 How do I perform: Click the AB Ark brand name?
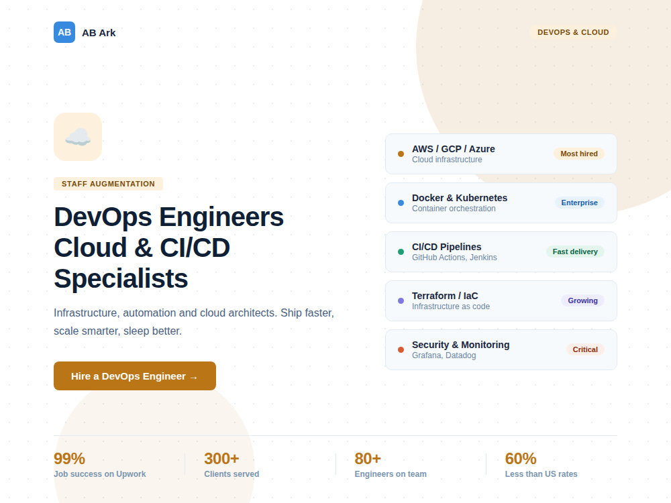(99, 32)
